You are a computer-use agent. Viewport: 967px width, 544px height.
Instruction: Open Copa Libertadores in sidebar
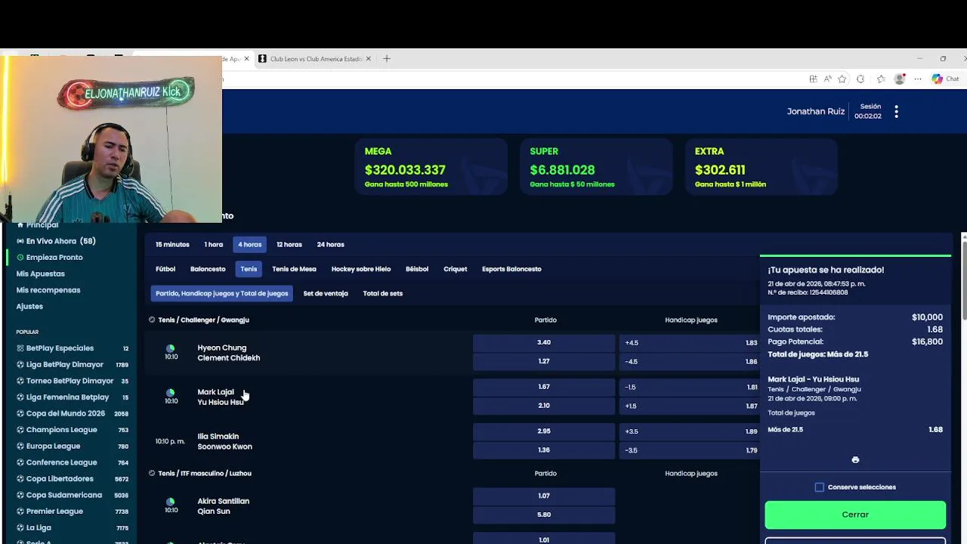(60, 479)
